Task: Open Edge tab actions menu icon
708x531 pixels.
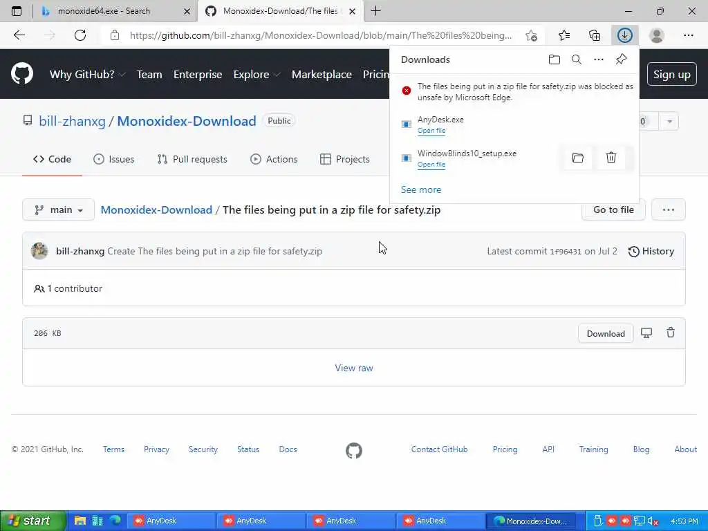Action: point(17,11)
